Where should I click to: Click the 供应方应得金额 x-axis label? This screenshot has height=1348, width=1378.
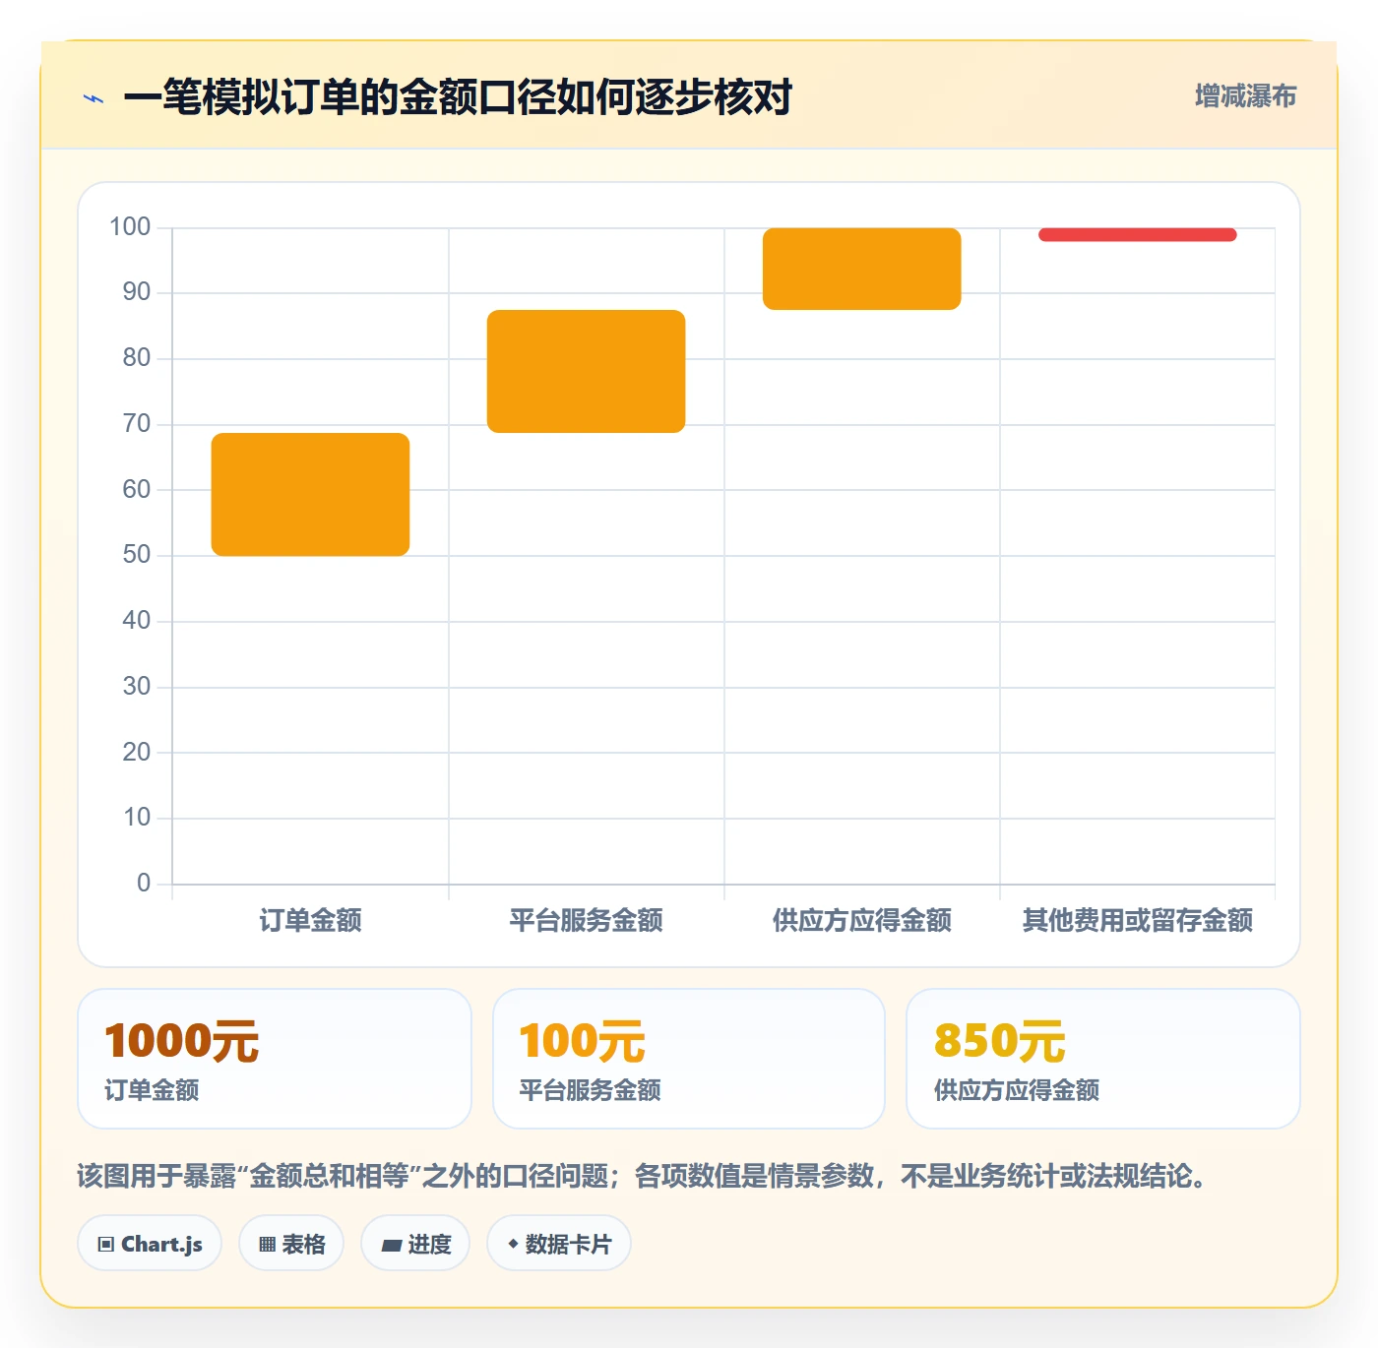coord(861,921)
